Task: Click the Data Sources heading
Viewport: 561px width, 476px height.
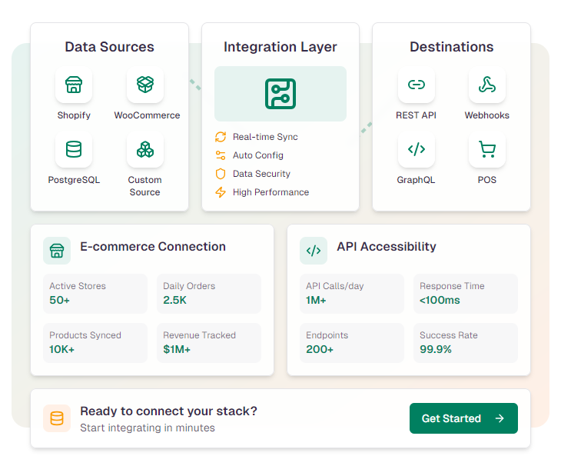Action: (109, 47)
